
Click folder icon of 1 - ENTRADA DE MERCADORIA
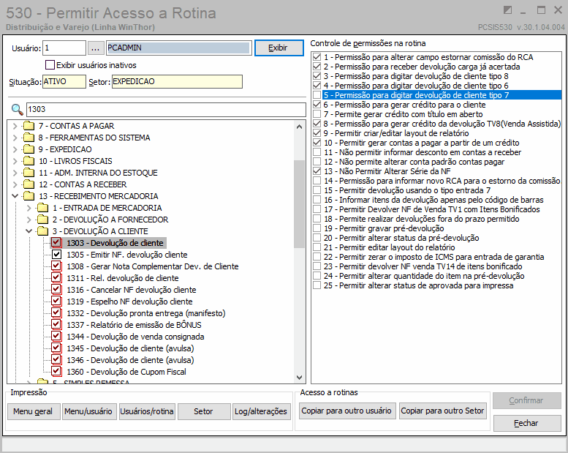pyautogui.click(x=42, y=208)
